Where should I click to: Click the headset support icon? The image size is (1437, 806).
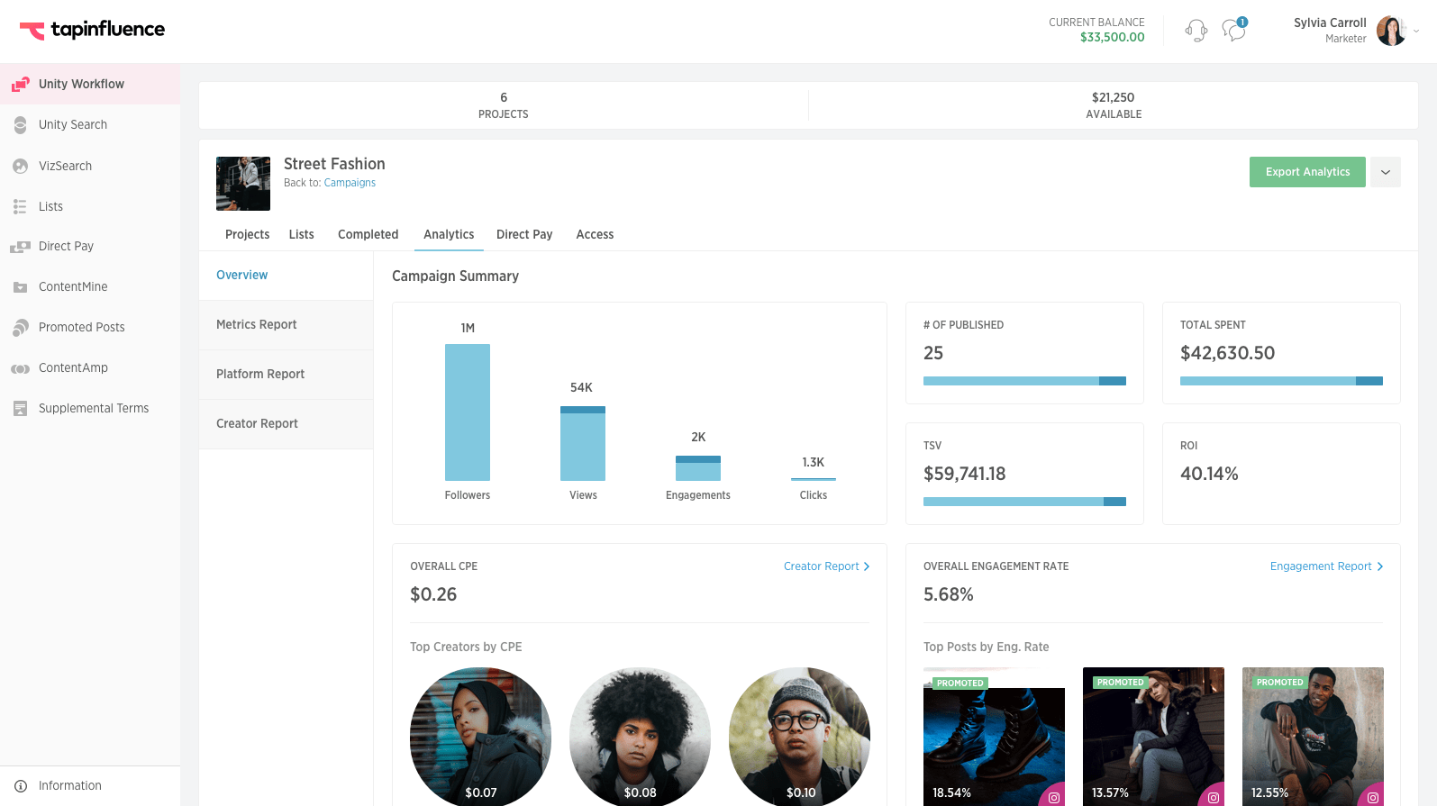(x=1196, y=31)
